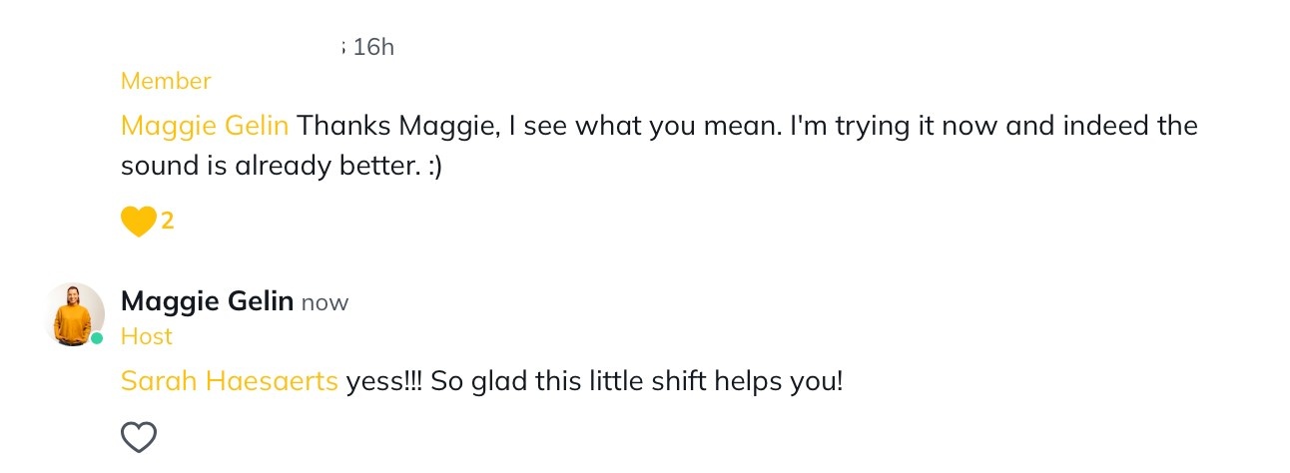Click the yellow Host role label
Viewport: 1290px width, 473px height.
point(147,336)
